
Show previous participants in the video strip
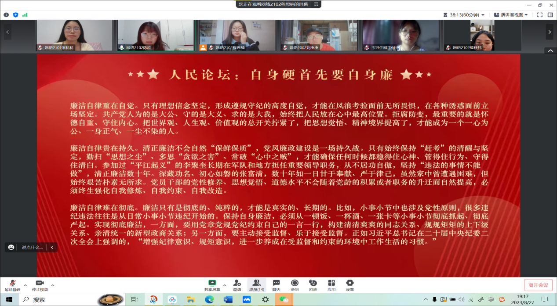(7, 32)
